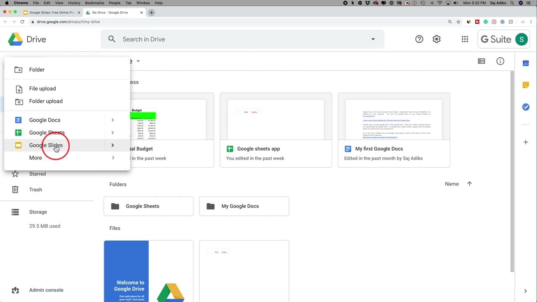The width and height of the screenshot is (537, 302).
Task: Open the Help question mark icon
Action: point(419,39)
